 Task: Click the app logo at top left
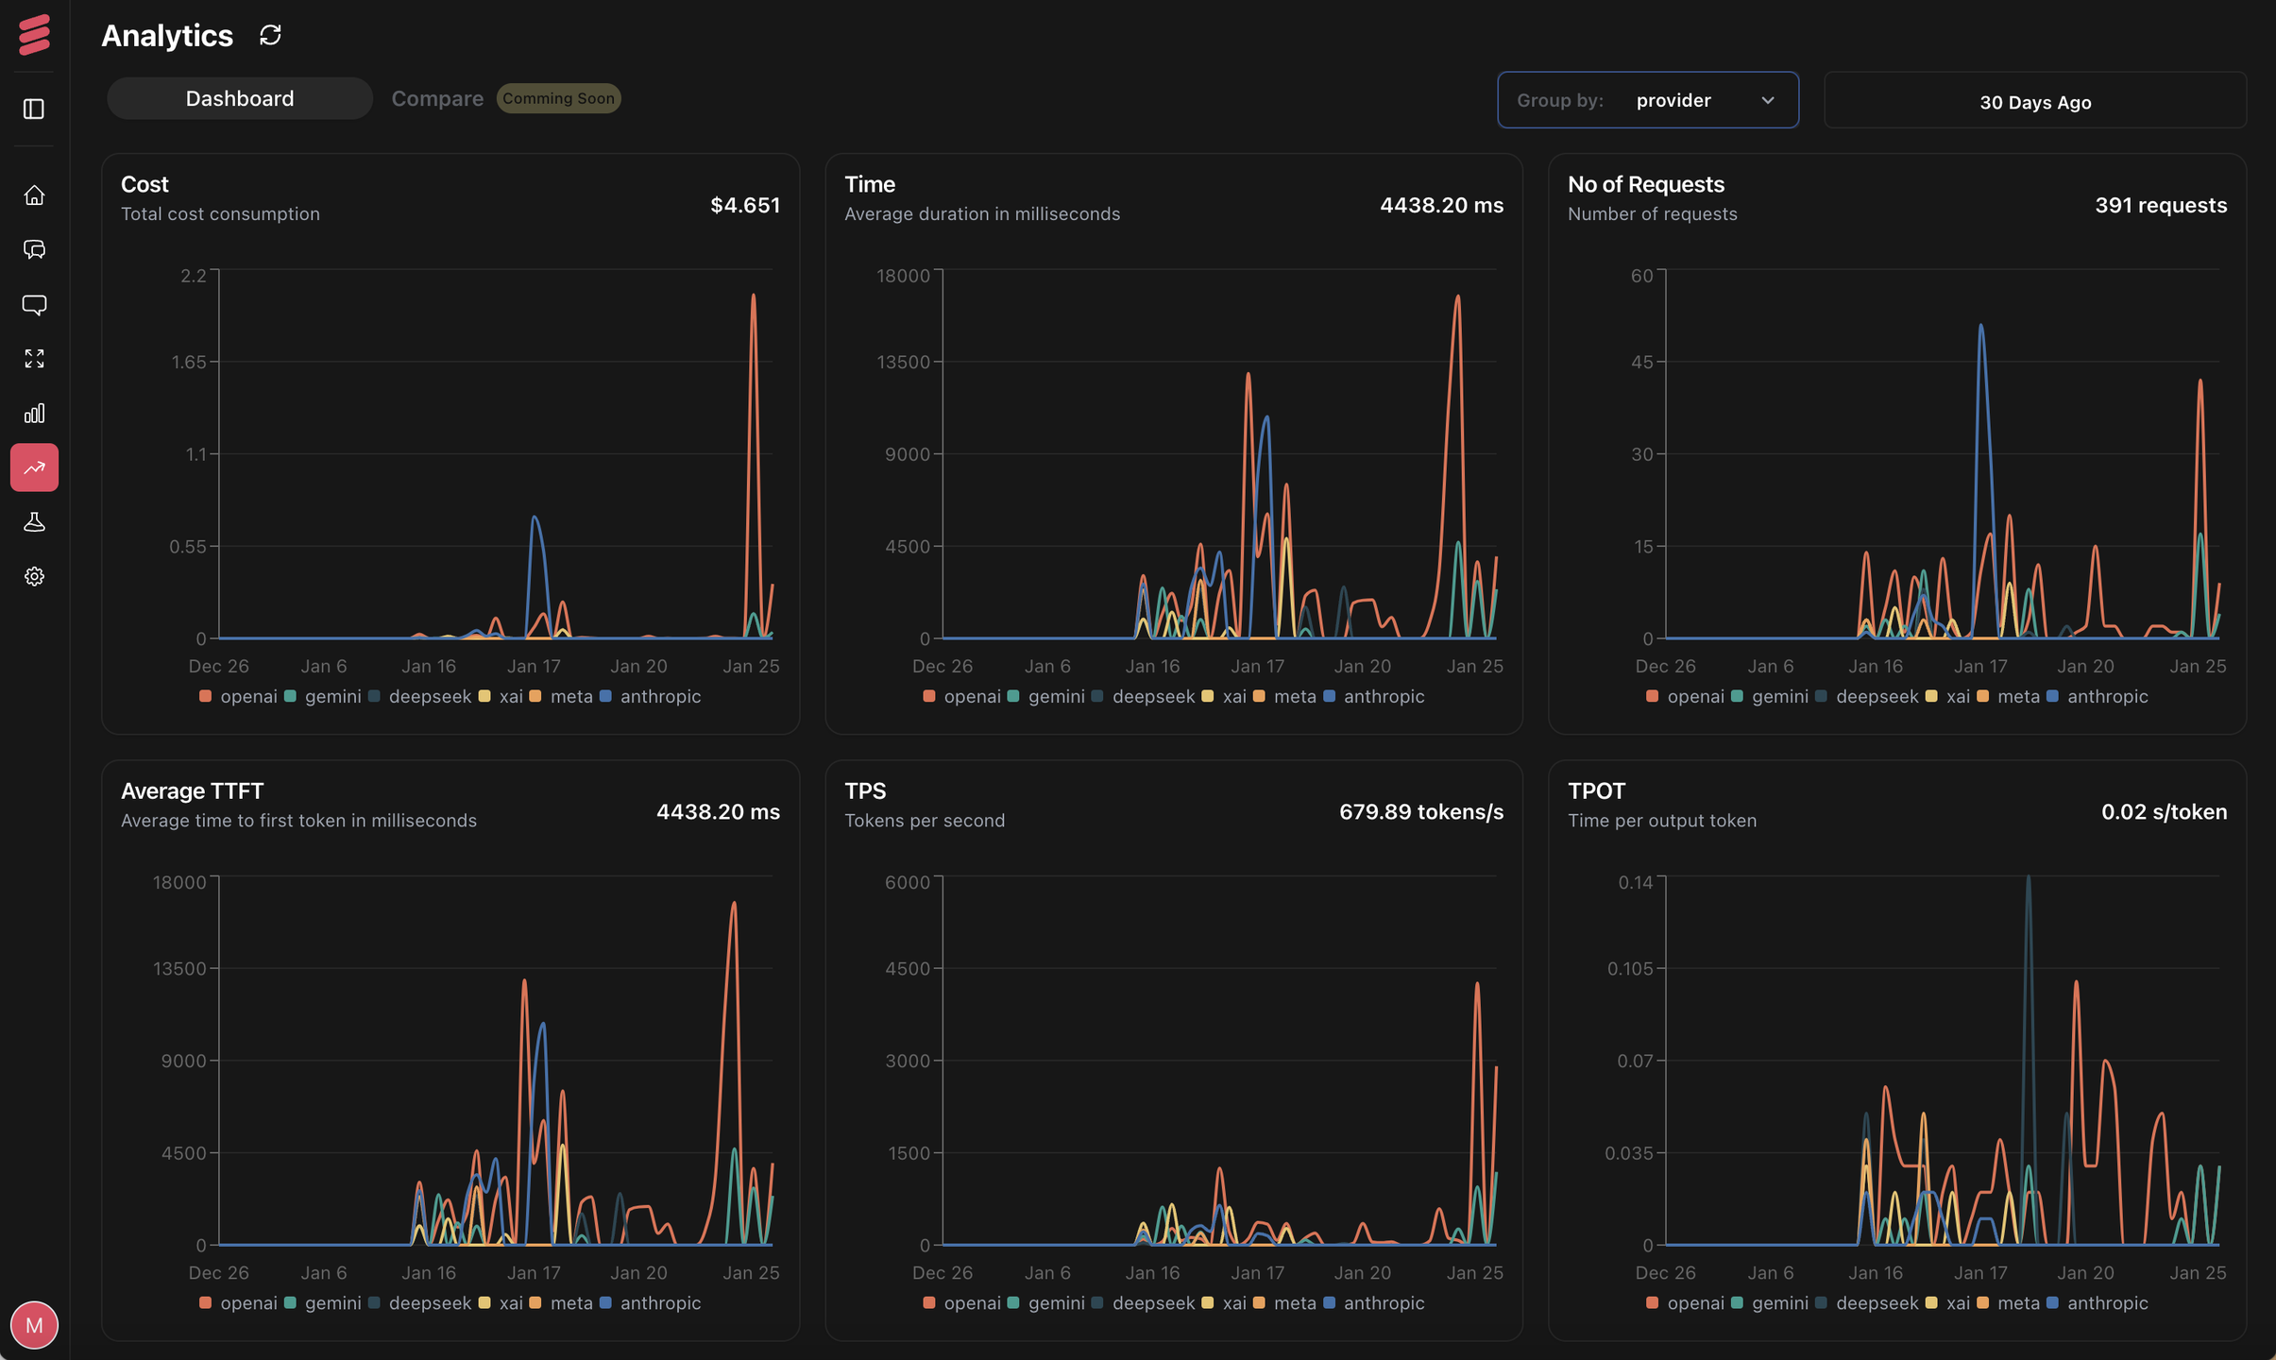pos(34,35)
